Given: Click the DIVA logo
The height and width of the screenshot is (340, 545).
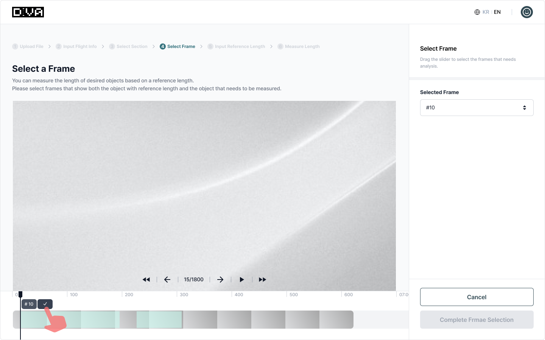Looking at the screenshot, I should (28, 12).
